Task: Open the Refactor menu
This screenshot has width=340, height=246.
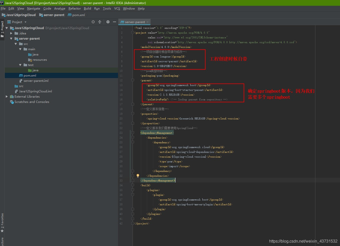Action: (75, 9)
